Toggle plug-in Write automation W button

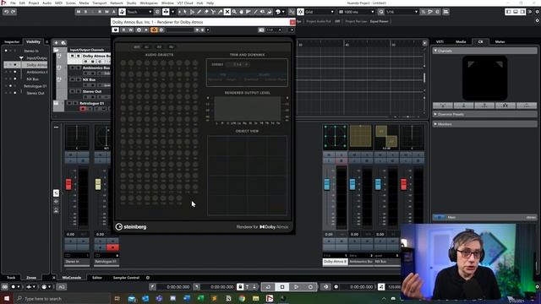[x=131, y=30]
